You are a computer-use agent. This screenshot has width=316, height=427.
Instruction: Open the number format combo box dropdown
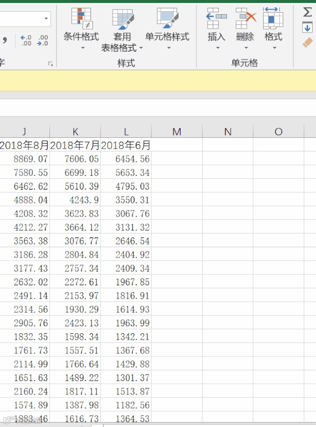[46, 19]
